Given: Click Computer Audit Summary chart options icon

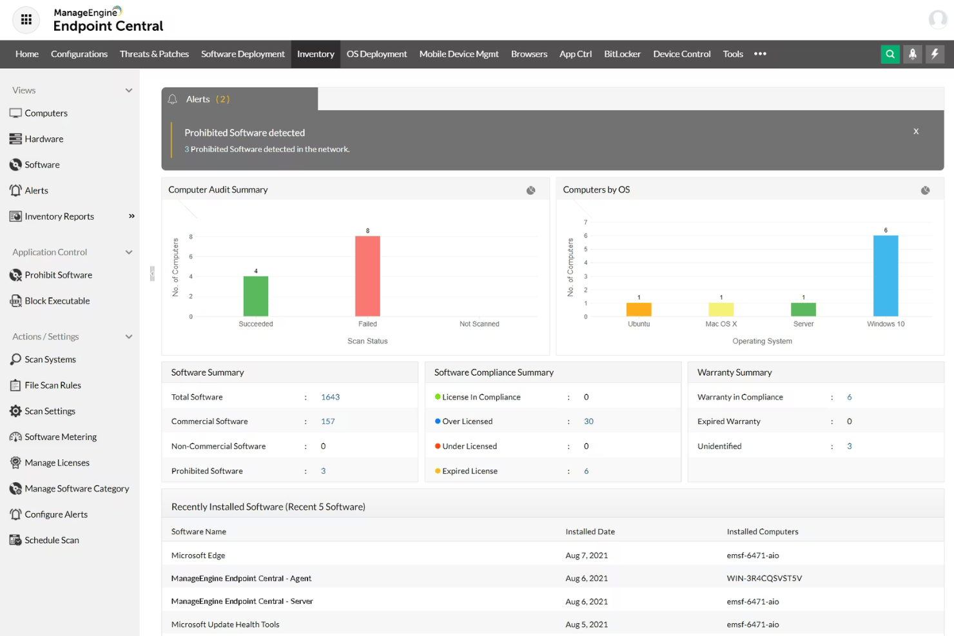Looking at the screenshot, I should pos(531,190).
